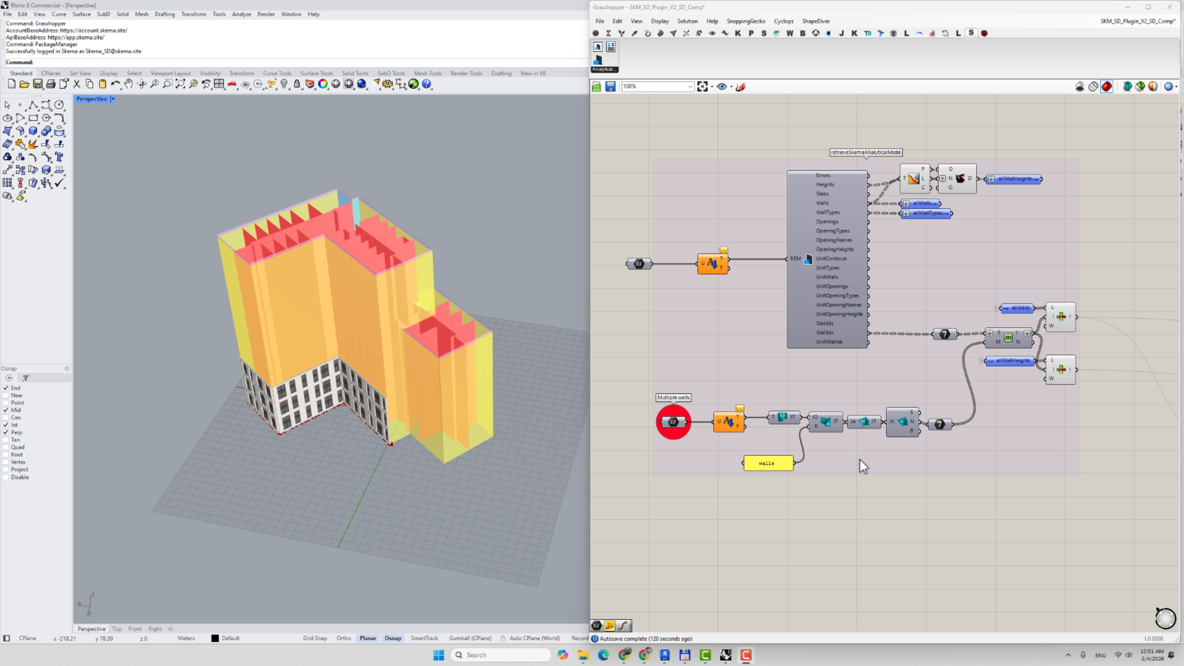Viewport: 1184px width, 666px height.
Task: Click the Zoom Extents canvas icon in Grasshopper
Action: coord(702,86)
